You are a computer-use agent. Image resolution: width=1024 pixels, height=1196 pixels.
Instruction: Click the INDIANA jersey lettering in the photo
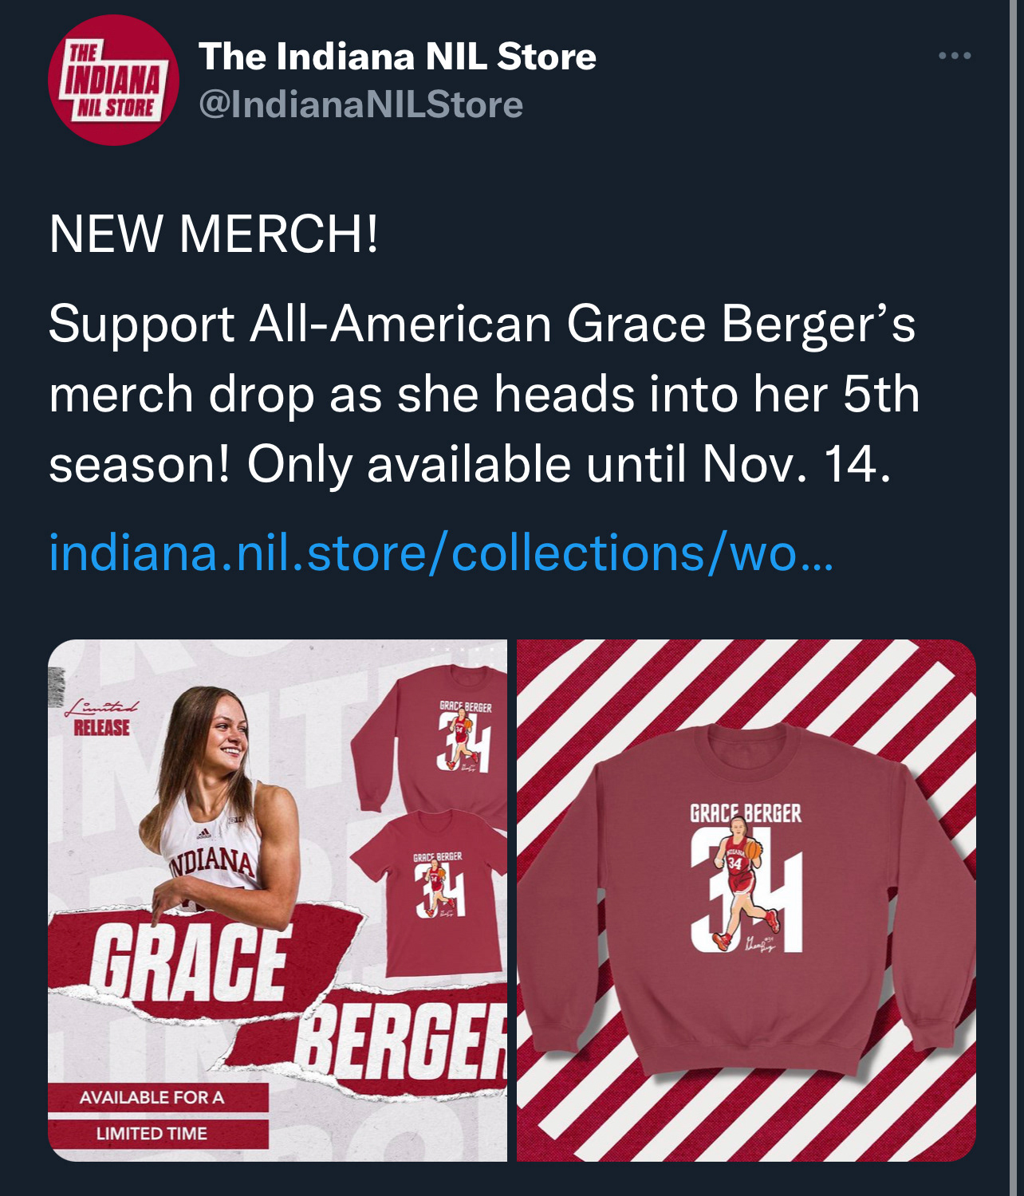pyautogui.click(x=214, y=861)
